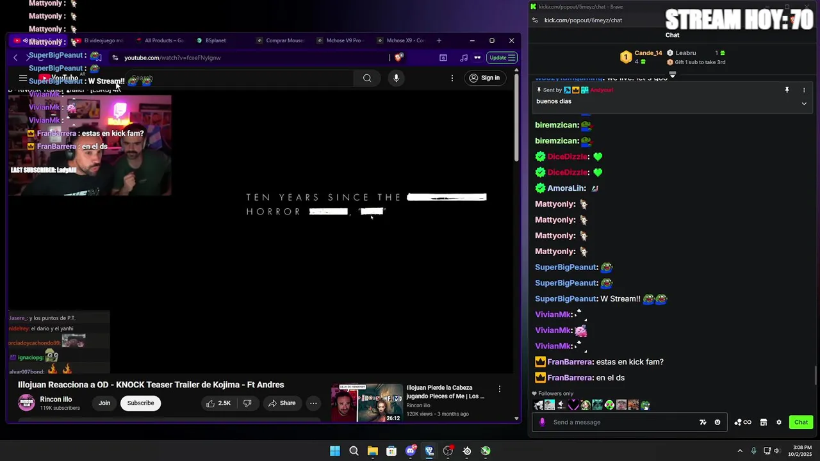Click the purple microphone icon in the chat input
Viewport: 820px width, 461px height.
[543, 423]
